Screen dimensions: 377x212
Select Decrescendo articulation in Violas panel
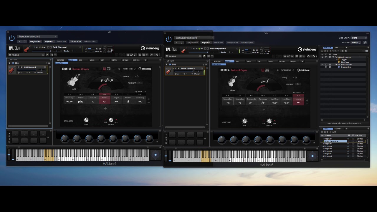(x=251, y=101)
